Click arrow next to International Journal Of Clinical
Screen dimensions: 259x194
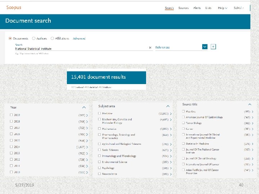click(x=253, y=135)
